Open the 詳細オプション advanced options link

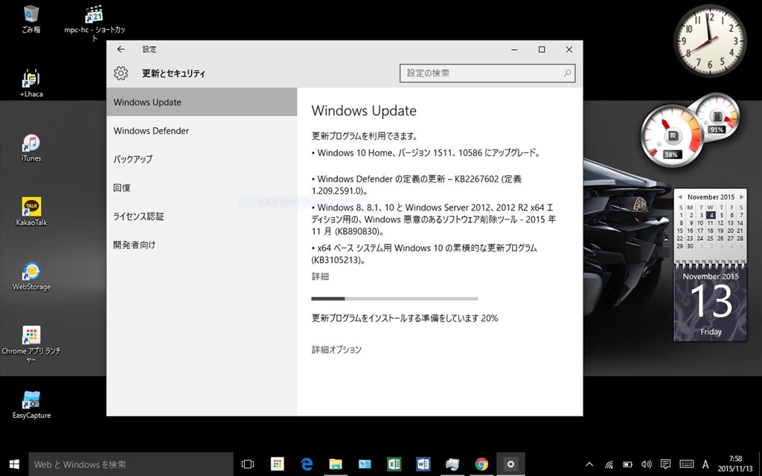(336, 350)
